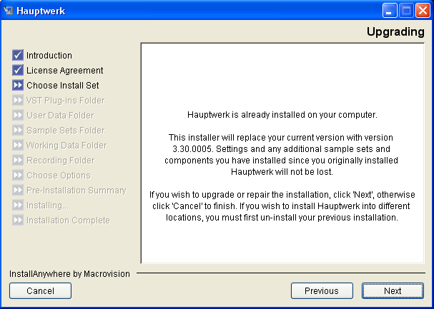Close the Hauptwerk installer window
The image size is (434, 309).
click(x=423, y=11)
